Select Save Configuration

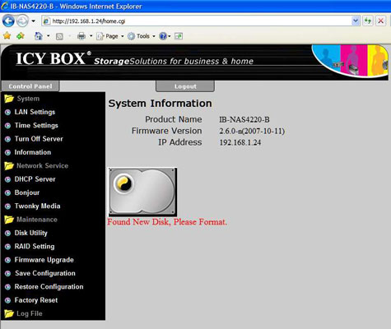[x=45, y=273]
